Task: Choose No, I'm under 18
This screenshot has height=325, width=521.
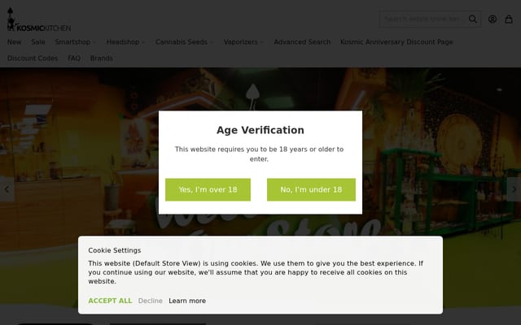Action: (x=311, y=189)
